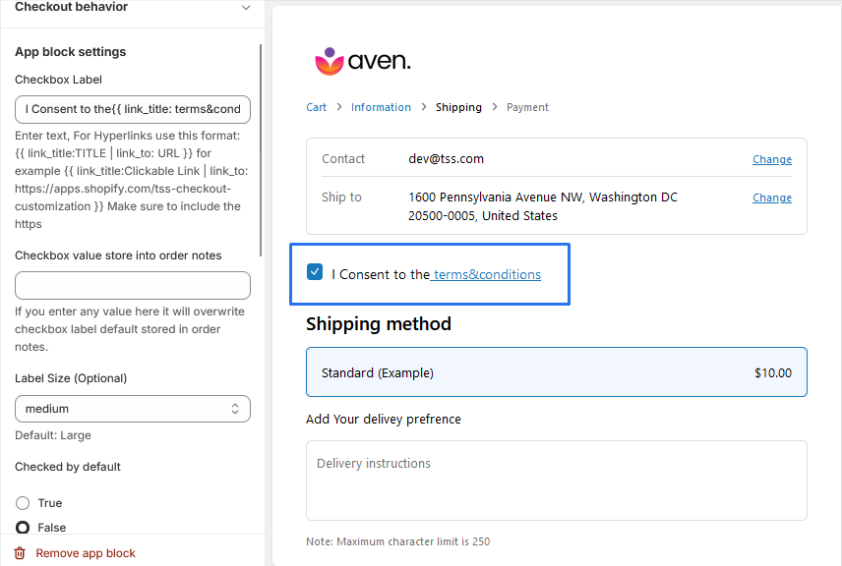This screenshot has width=842, height=566.
Task: Select the Standard (Example) shipping method
Action: pos(556,372)
